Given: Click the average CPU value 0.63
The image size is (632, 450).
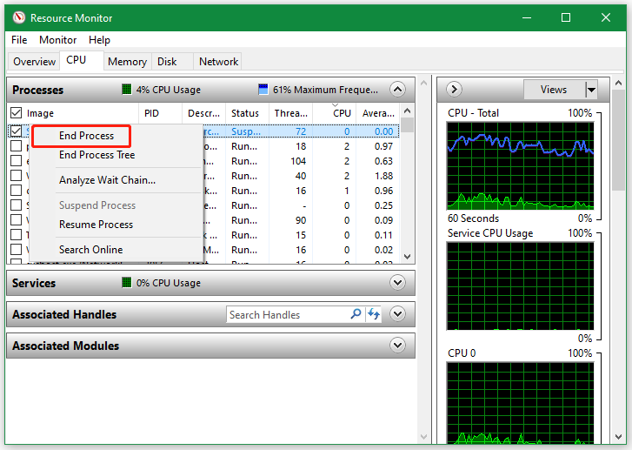Looking at the screenshot, I should tap(383, 161).
